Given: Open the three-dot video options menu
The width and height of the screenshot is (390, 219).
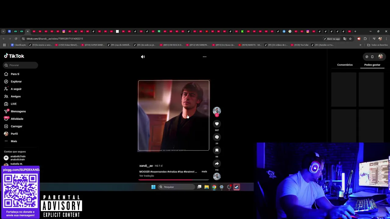Looking at the screenshot, I should pyautogui.click(x=204, y=57).
